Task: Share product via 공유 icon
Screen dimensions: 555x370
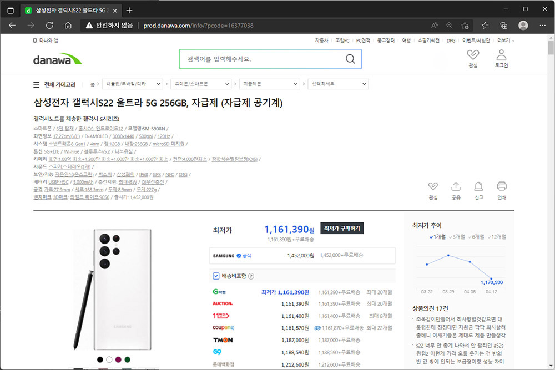Action: pos(456,186)
